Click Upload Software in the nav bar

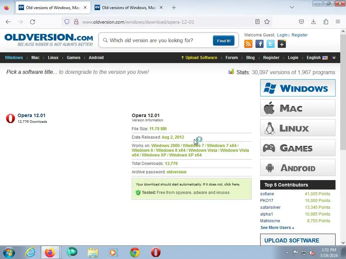199,57
